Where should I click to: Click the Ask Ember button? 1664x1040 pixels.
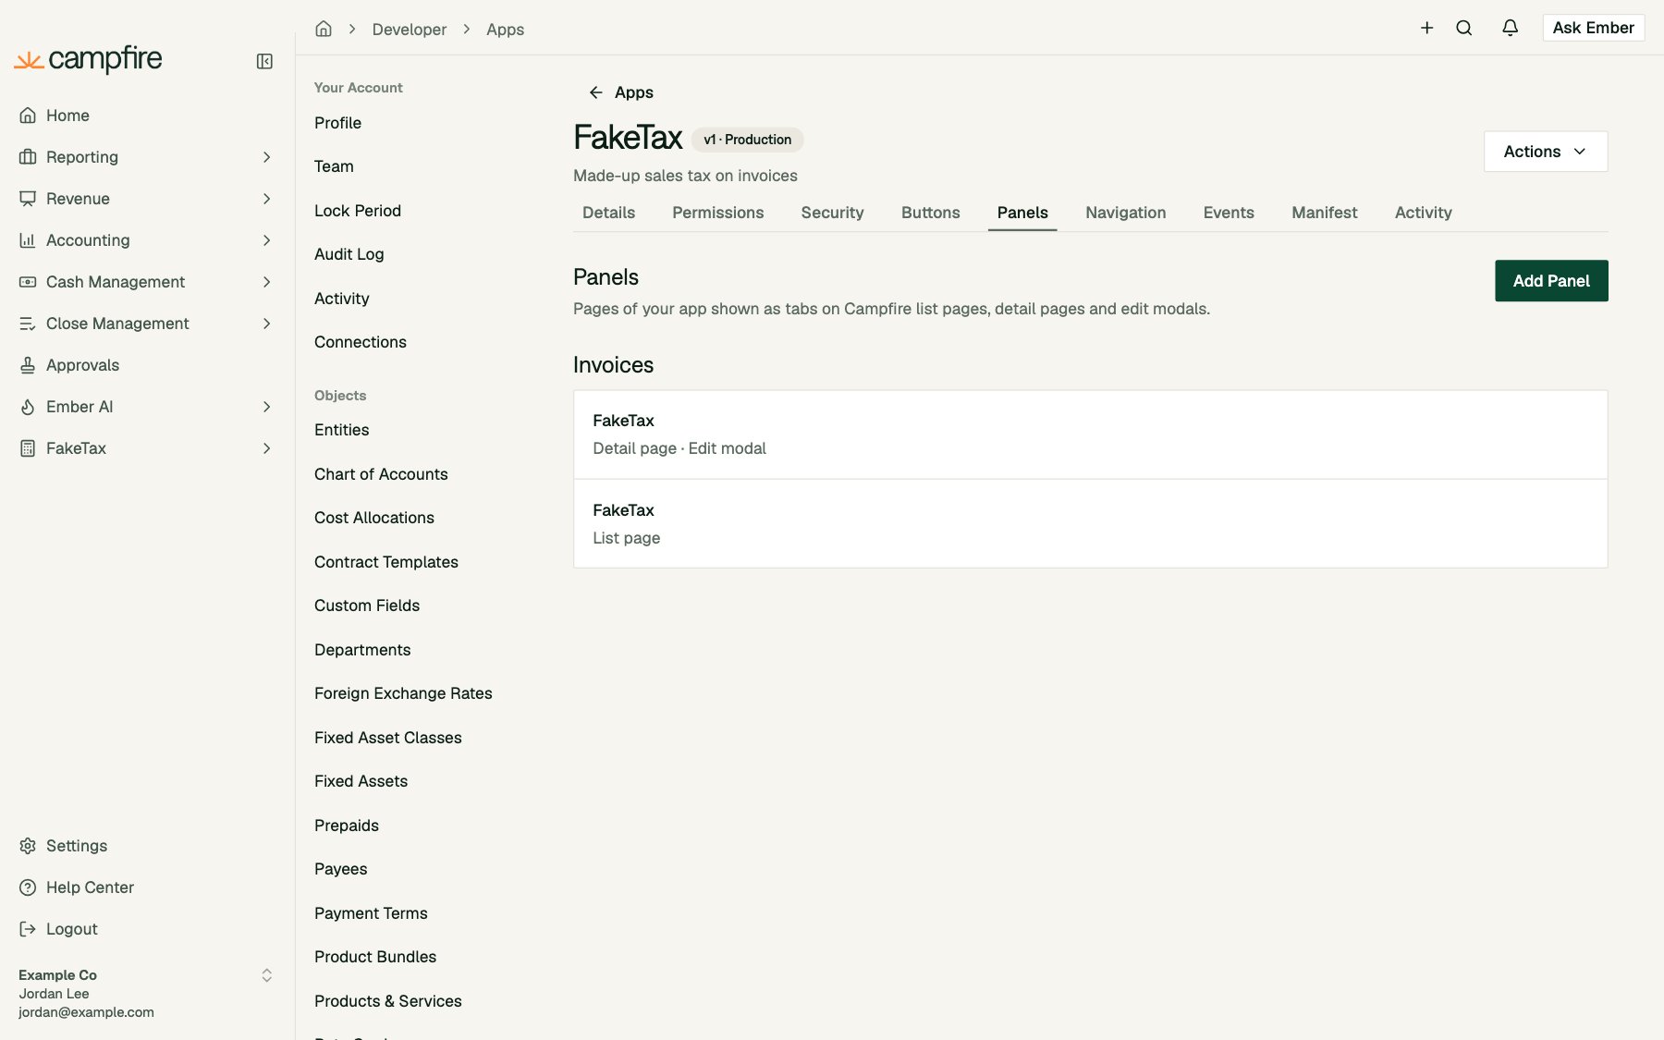(1593, 28)
